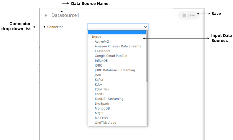Select Json from the connector list
The image size is (233, 140).
coord(98,75)
